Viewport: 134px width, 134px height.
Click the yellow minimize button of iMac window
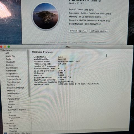(5, 47)
